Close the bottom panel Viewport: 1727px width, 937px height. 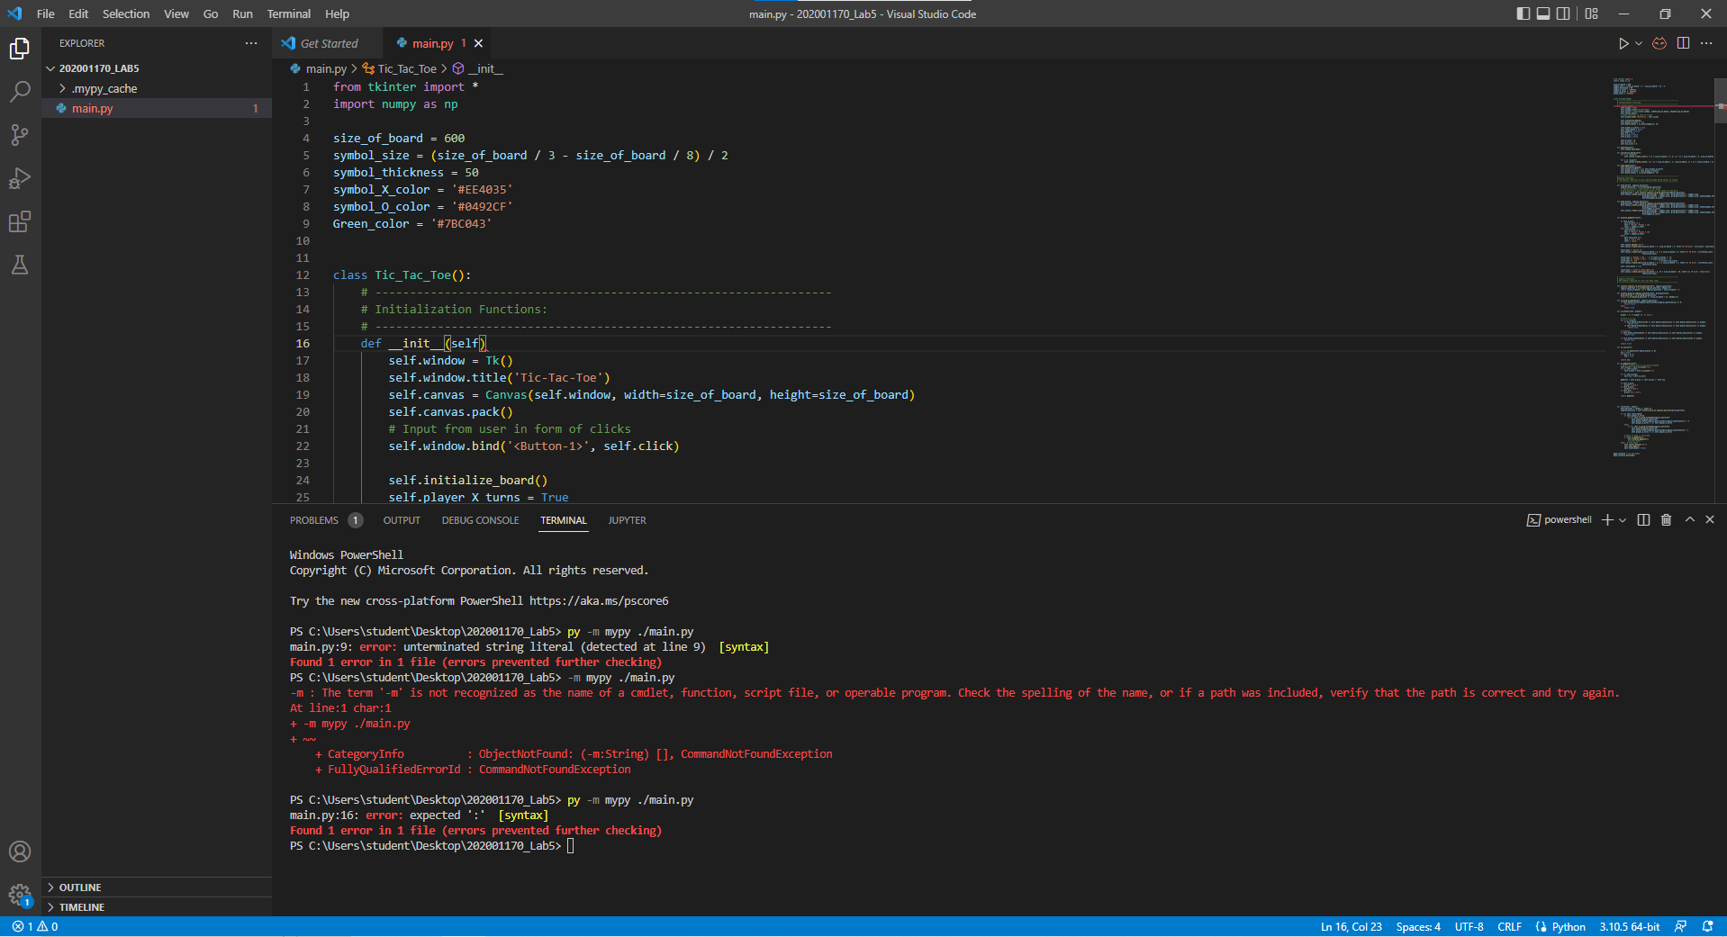(x=1710, y=519)
